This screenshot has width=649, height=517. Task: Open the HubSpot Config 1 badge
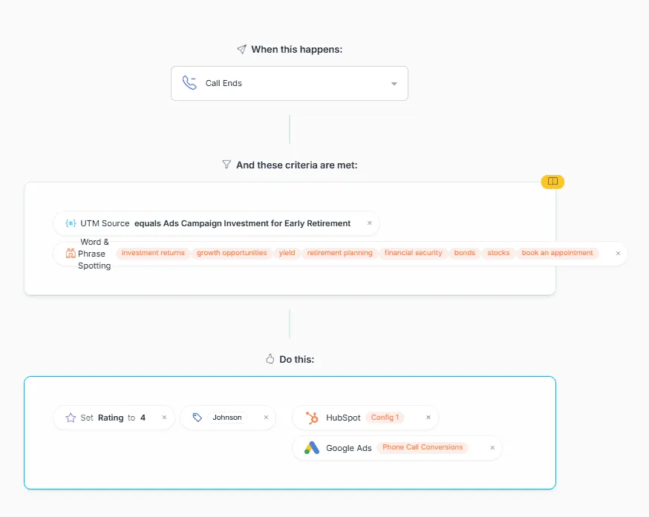[385, 418]
